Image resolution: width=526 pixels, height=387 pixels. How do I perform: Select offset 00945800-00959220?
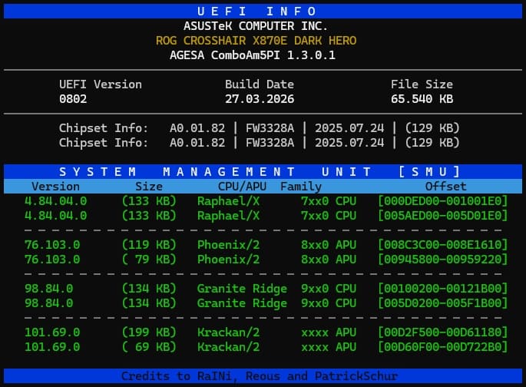click(x=443, y=260)
